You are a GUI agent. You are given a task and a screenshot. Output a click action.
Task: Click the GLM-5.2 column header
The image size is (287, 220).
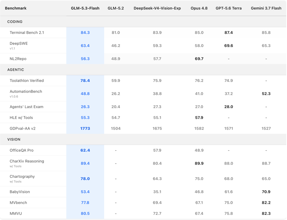coord(116,8)
